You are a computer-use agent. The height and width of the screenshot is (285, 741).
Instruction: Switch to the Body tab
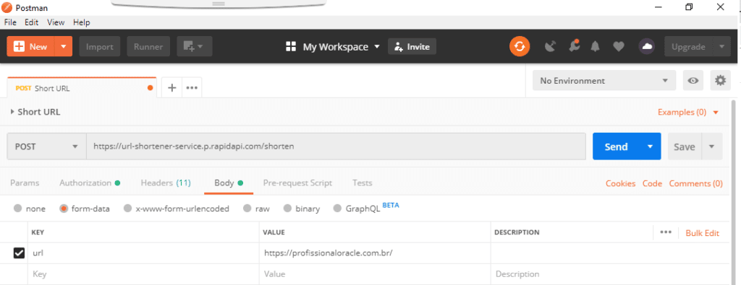(x=229, y=183)
